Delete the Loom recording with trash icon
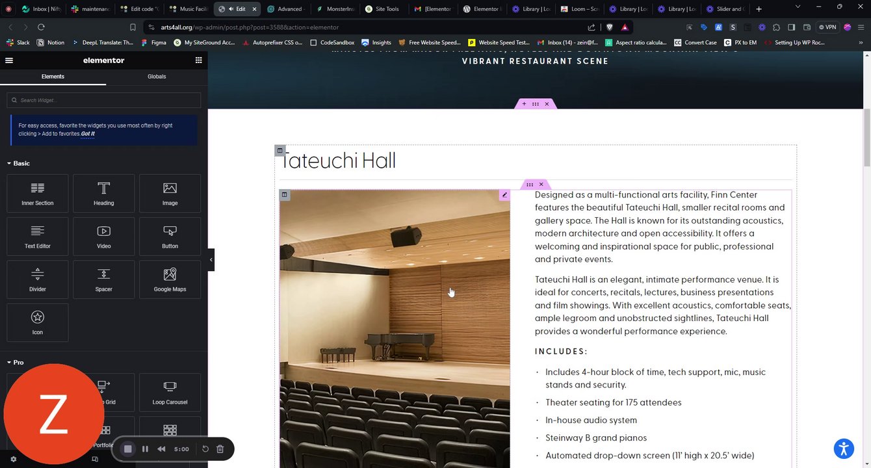The width and height of the screenshot is (871, 468). [220, 449]
